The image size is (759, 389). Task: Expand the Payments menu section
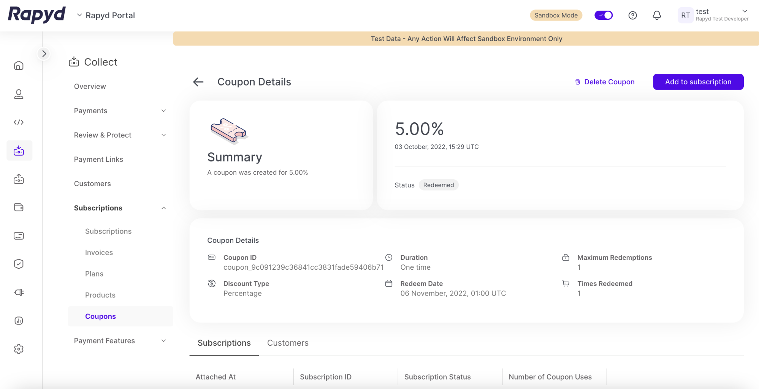tap(120, 111)
